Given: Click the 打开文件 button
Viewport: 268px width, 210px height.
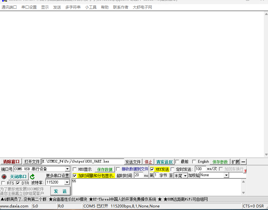Looking at the screenshot, I should [32, 162].
